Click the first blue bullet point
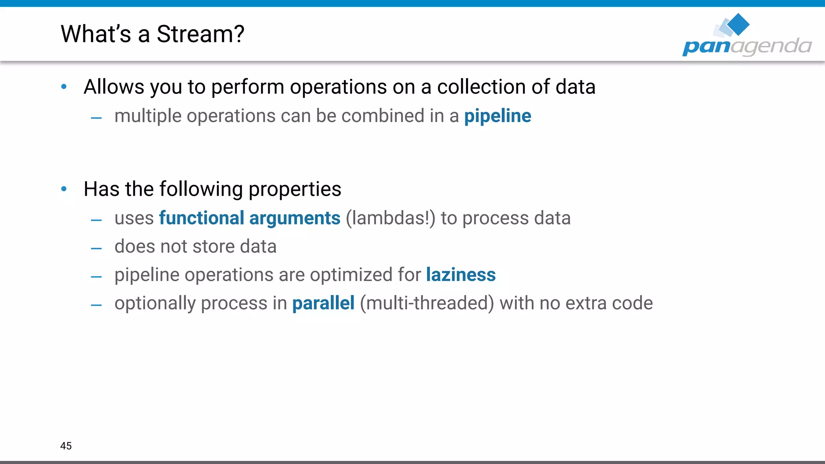Viewport: 825px width, 464px height. coord(64,87)
